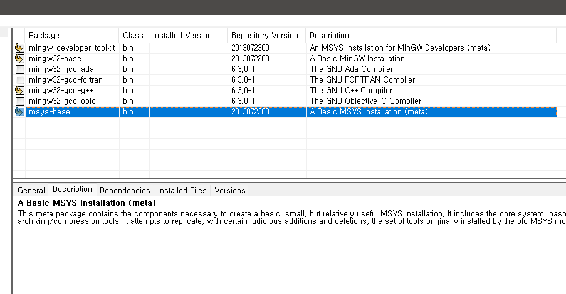The image size is (566, 294).
Task: Select the msys-base package name
Action: coord(50,112)
